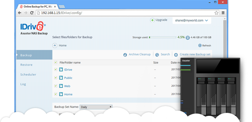The width and height of the screenshot is (252, 122).
Task: Click the address bar showing 192.168.1.15
Action: [125, 13]
